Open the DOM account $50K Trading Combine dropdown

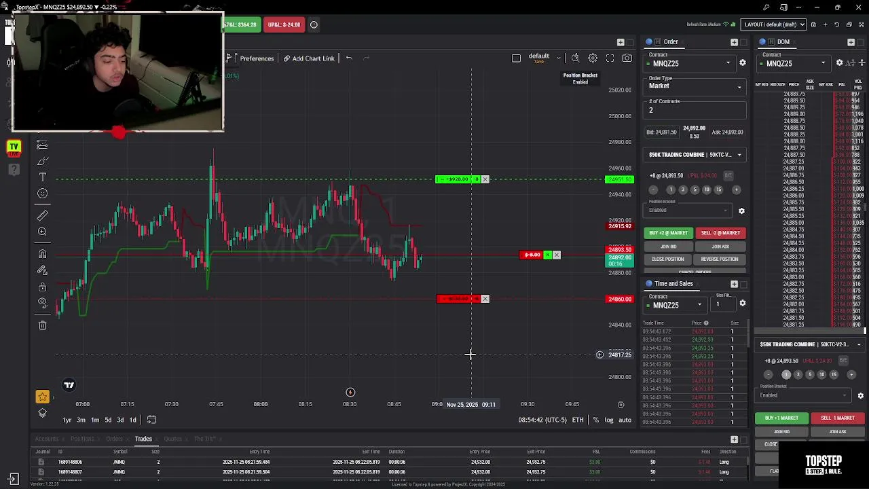[x=809, y=344]
